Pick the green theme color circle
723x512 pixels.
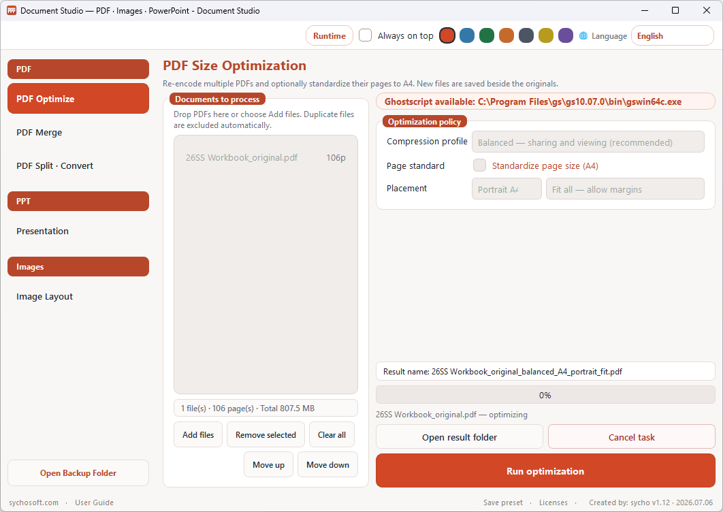(x=487, y=35)
